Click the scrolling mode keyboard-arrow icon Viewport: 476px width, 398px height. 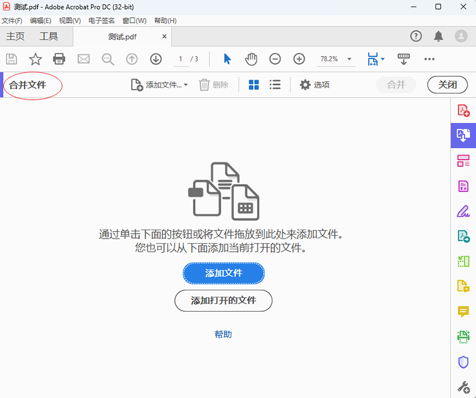(x=403, y=59)
